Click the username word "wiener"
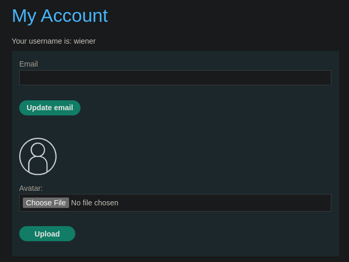Screen dimensions: 349x262 [x=85, y=41]
